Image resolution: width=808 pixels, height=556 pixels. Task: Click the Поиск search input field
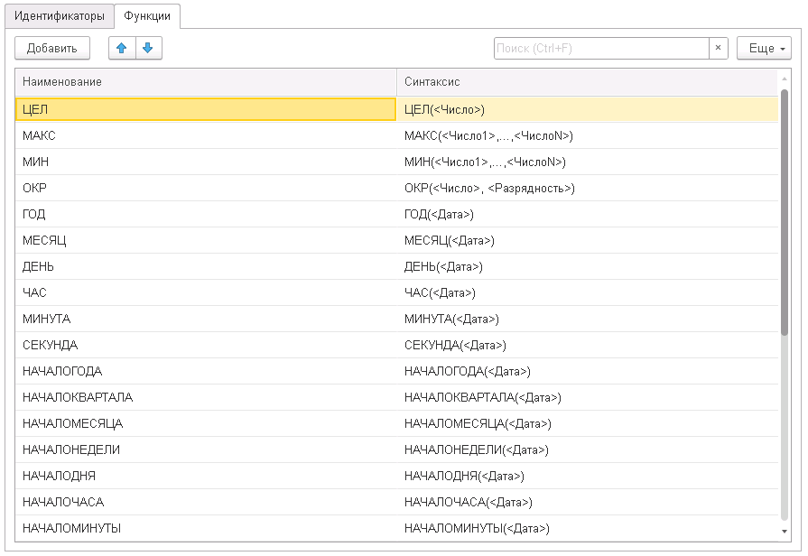pyautogui.click(x=600, y=49)
